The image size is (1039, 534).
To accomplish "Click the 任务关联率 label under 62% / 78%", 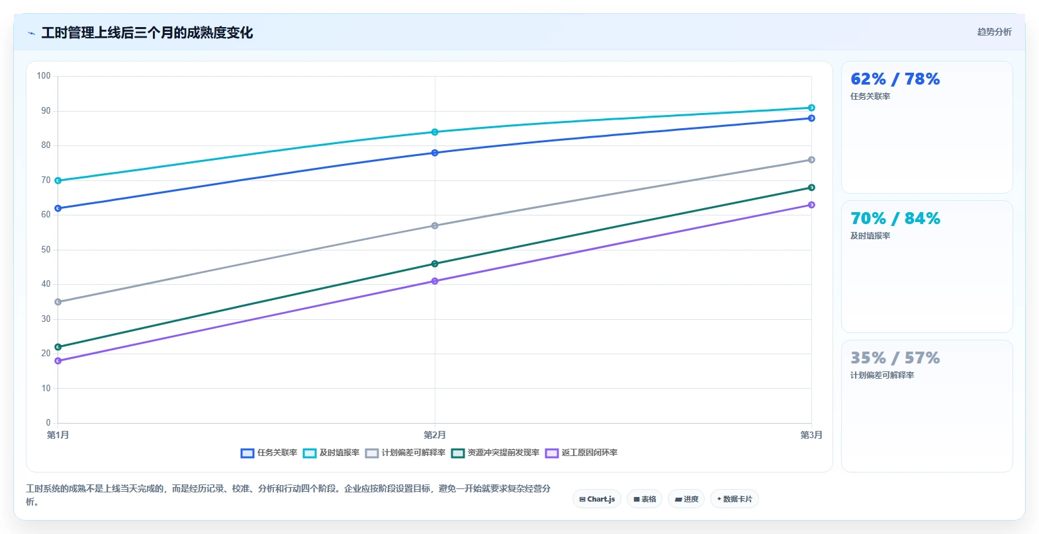I will coord(870,96).
